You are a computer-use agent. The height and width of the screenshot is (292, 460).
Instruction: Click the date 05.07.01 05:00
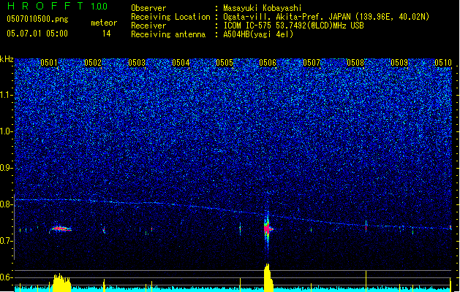(x=37, y=34)
